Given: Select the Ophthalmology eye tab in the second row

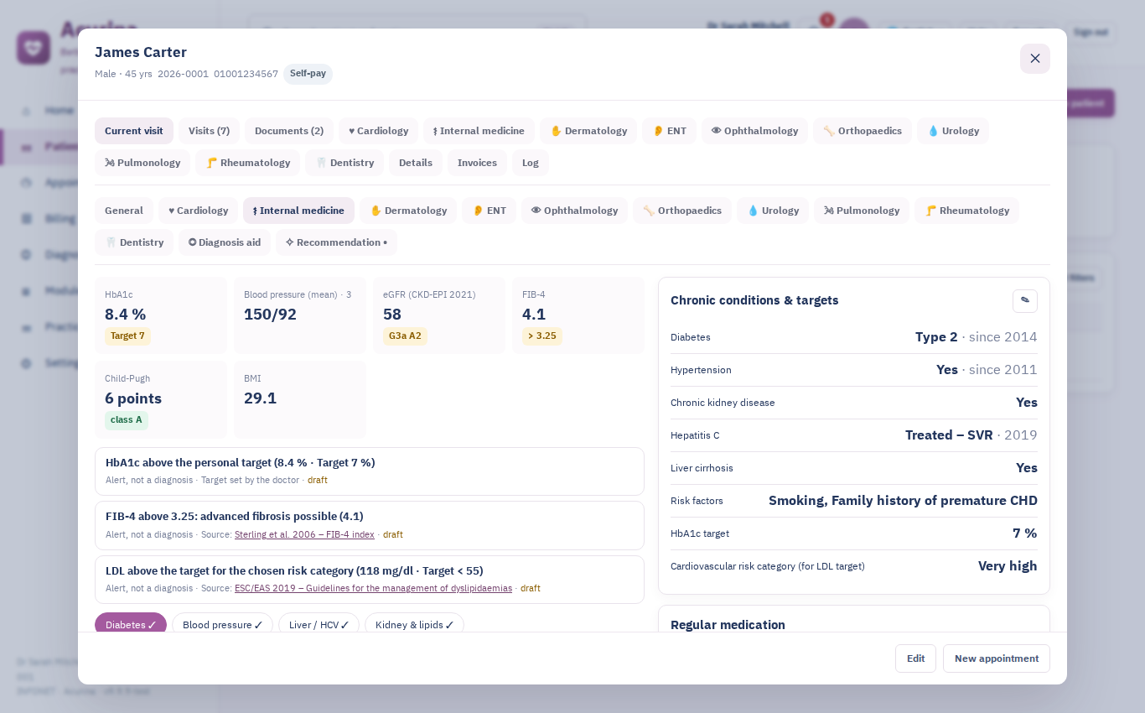Looking at the screenshot, I should click(x=574, y=211).
